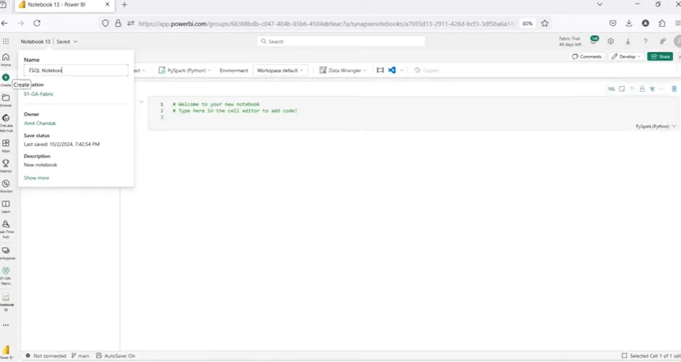
Task: Expand the VS Code dropdown arrow
Action: tap(402, 70)
